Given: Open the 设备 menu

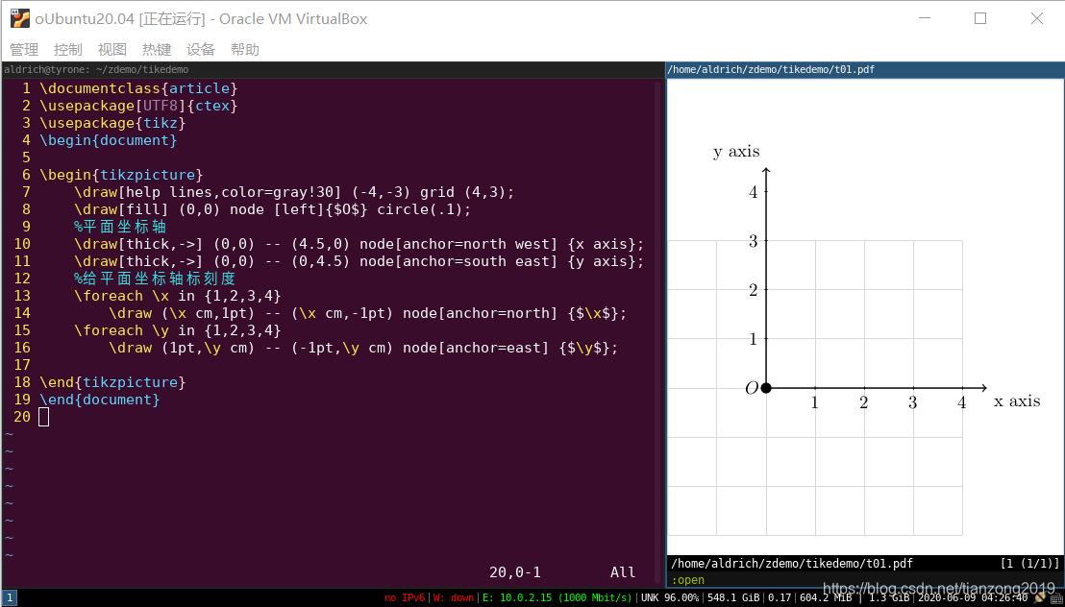Looking at the screenshot, I should point(200,50).
